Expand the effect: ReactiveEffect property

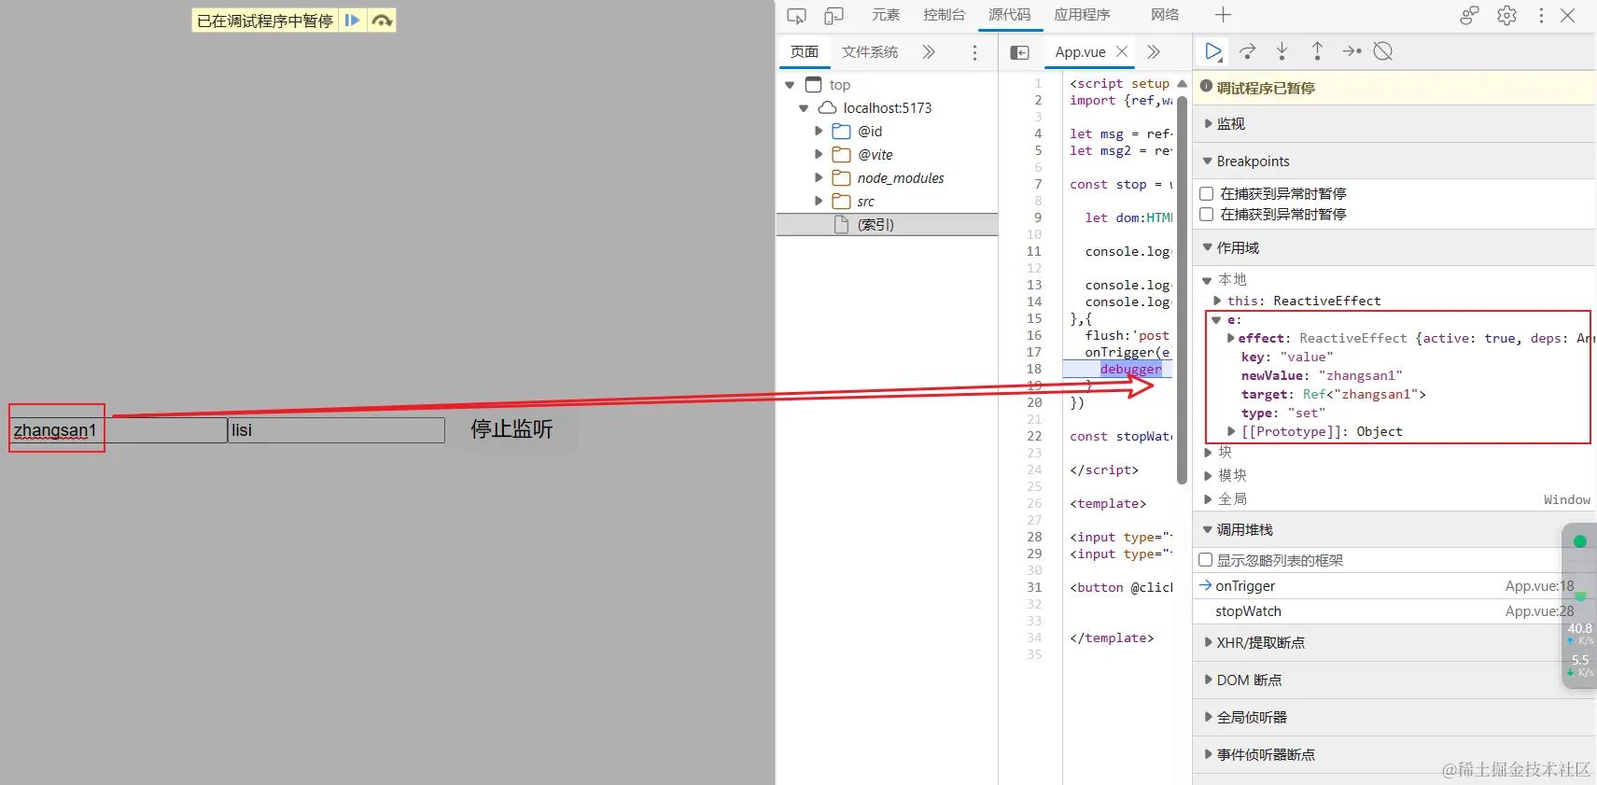[1231, 338]
